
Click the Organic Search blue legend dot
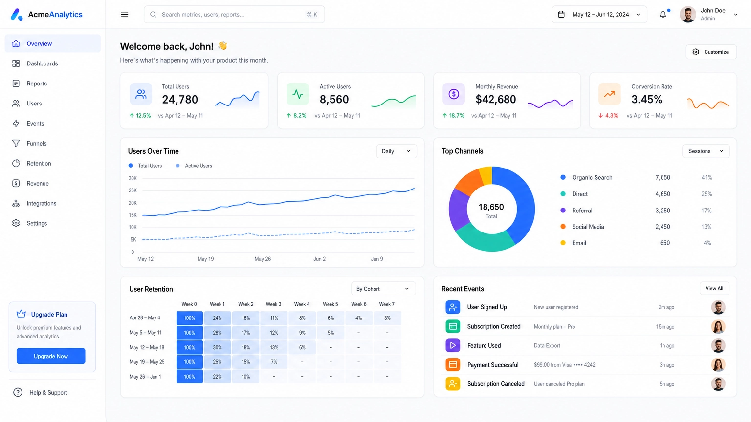point(563,177)
